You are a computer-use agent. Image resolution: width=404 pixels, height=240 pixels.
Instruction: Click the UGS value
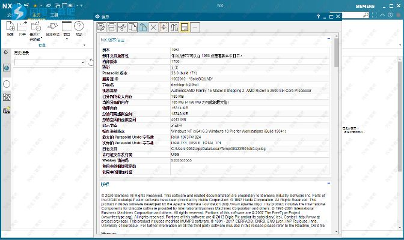tap(175, 155)
